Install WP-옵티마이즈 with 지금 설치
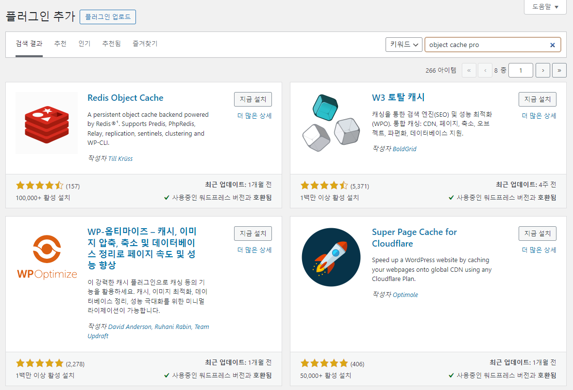The image size is (573, 390). click(x=253, y=233)
